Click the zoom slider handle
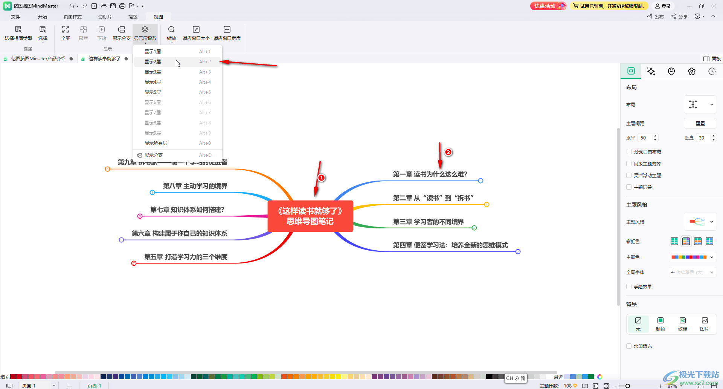The image size is (723, 389). pyautogui.click(x=627, y=386)
